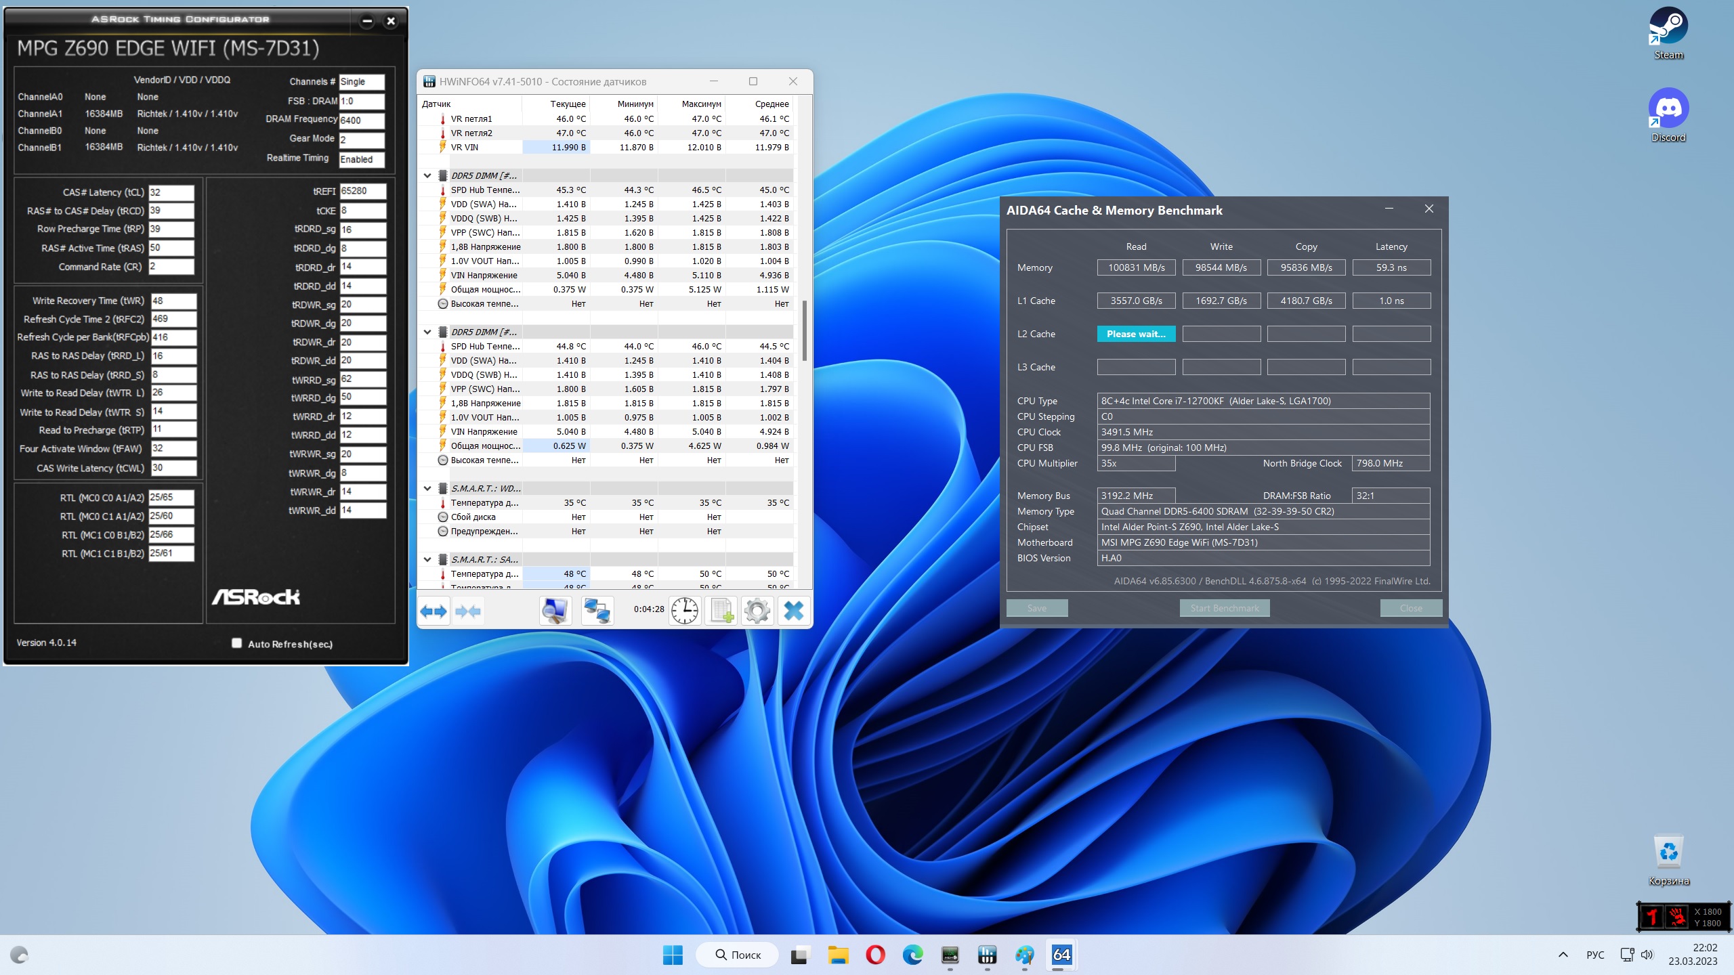This screenshot has width=1734, height=975.
Task: Open HWiNFO summary monitor magnifier icon
Action: point(555,611)
